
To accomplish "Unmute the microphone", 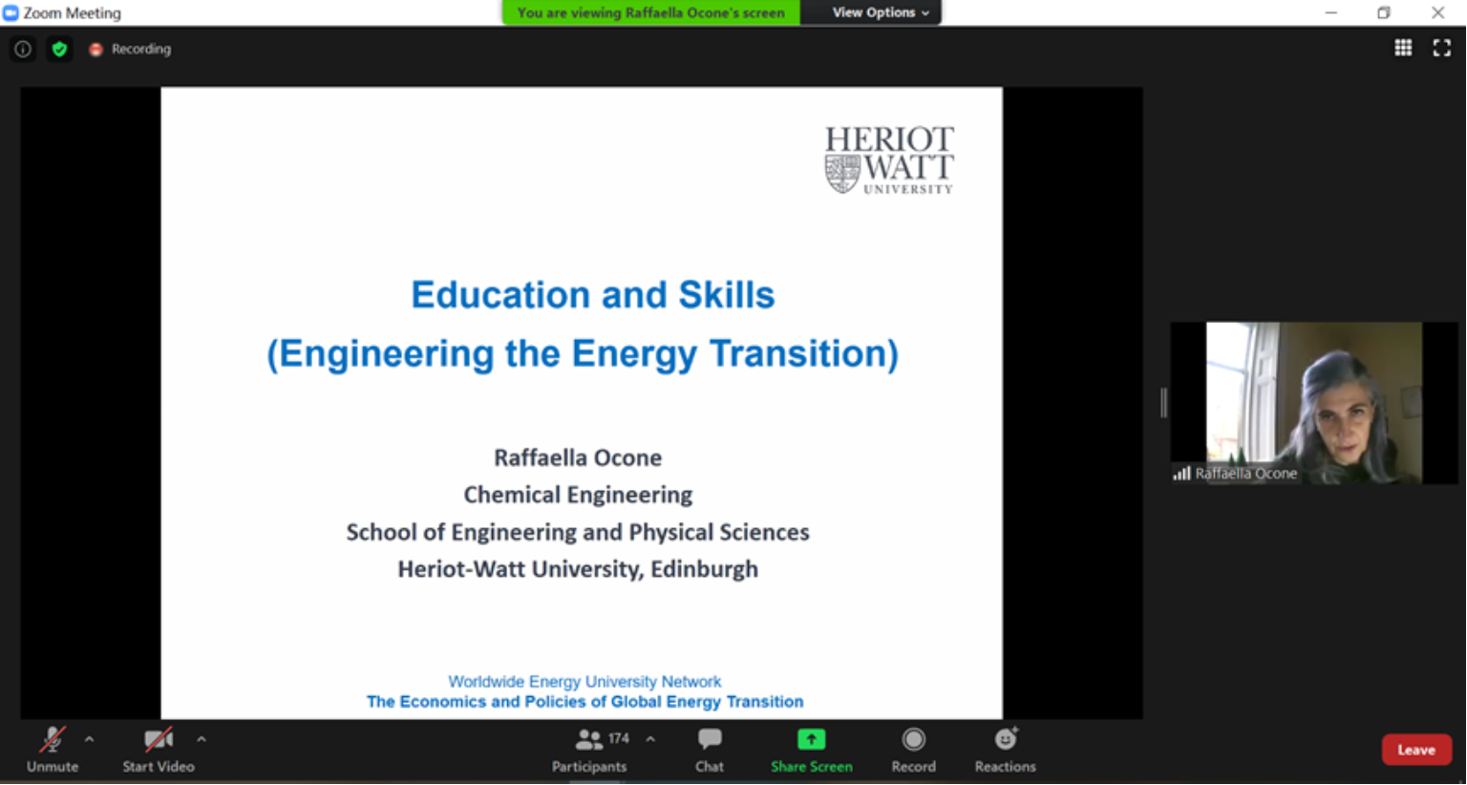I will coord(53,750).
